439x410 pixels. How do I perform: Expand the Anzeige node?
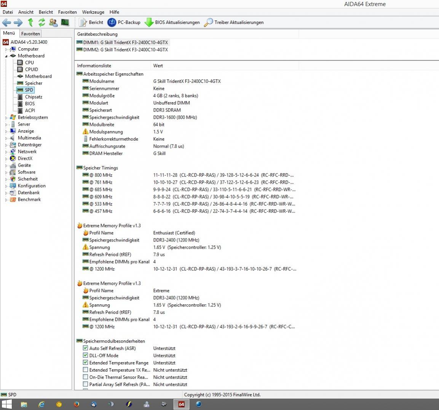pyautogui.click(x=6, y=132)
